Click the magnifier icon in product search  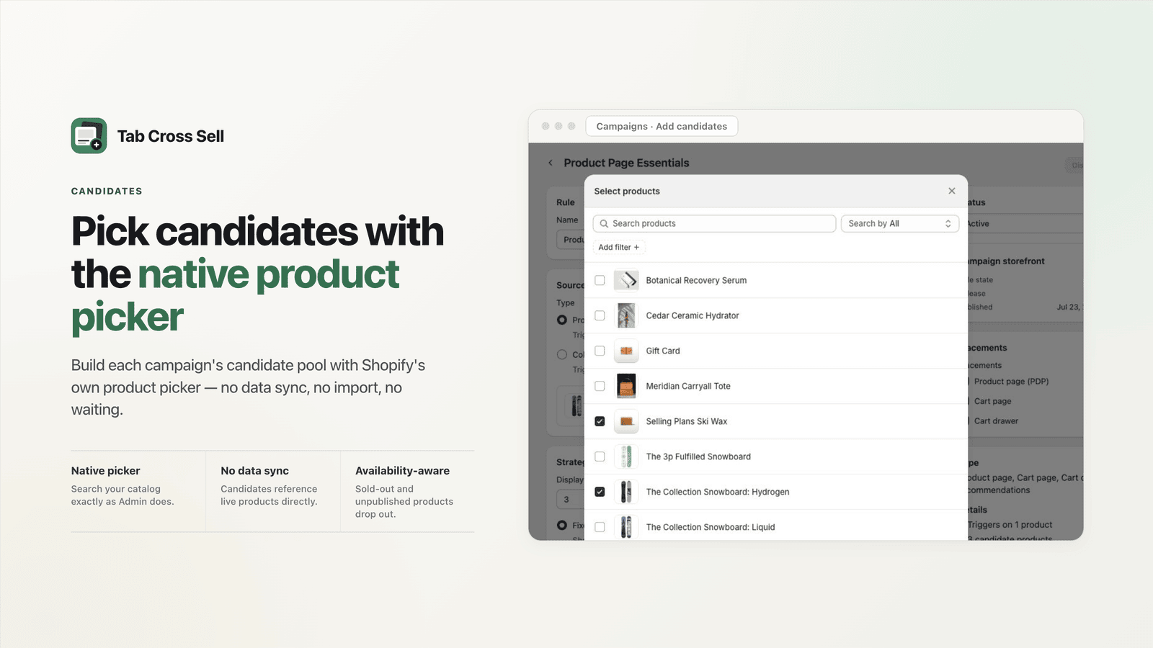(604, 224)
